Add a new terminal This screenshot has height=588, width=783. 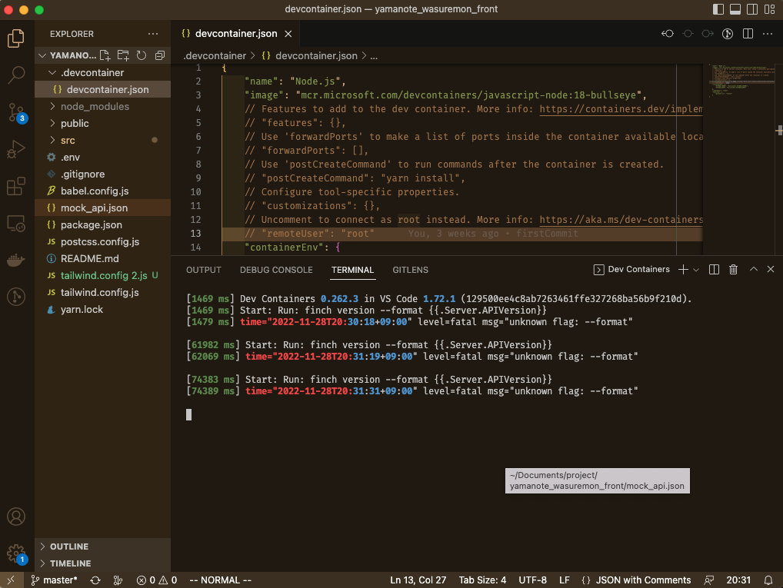coord(683,270)
